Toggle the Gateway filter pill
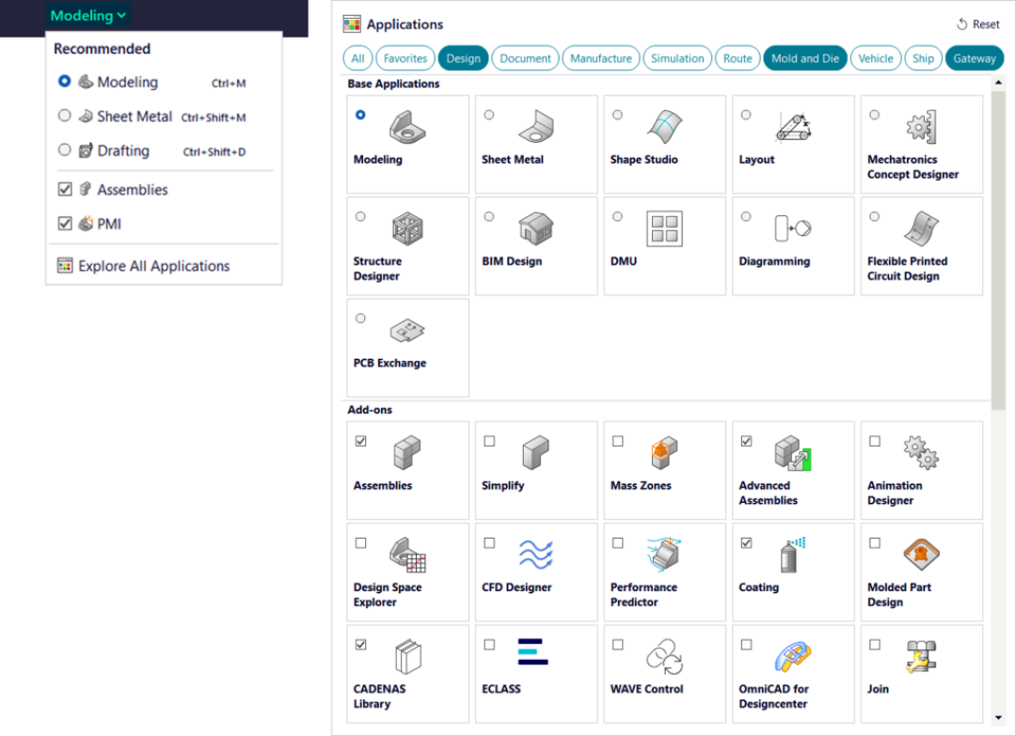 coord(974,58)
